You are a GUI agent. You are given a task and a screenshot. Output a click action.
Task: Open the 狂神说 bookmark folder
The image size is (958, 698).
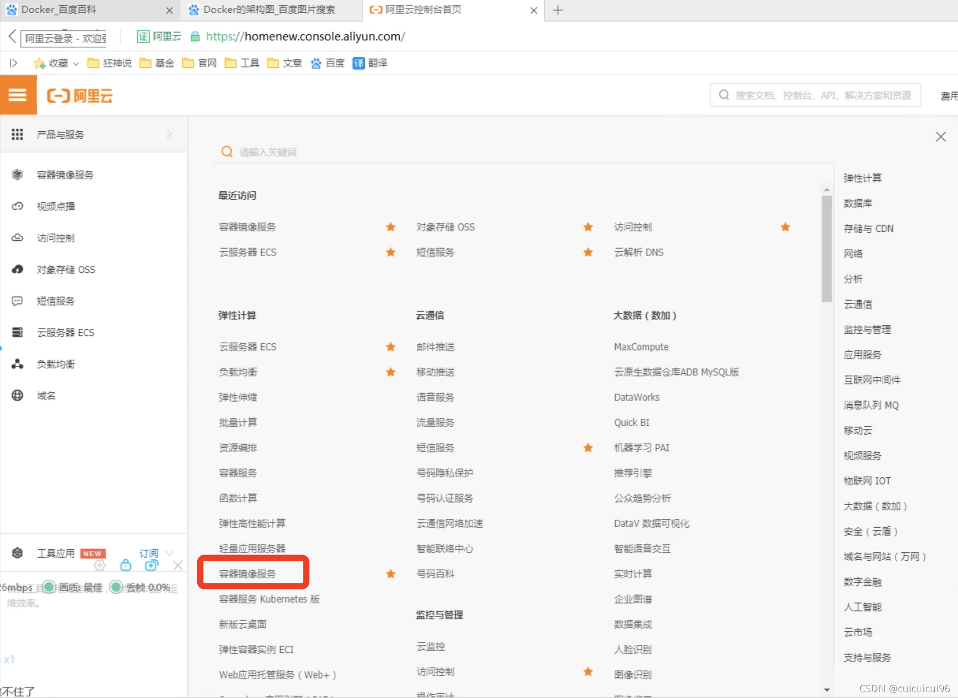[109, 63]
